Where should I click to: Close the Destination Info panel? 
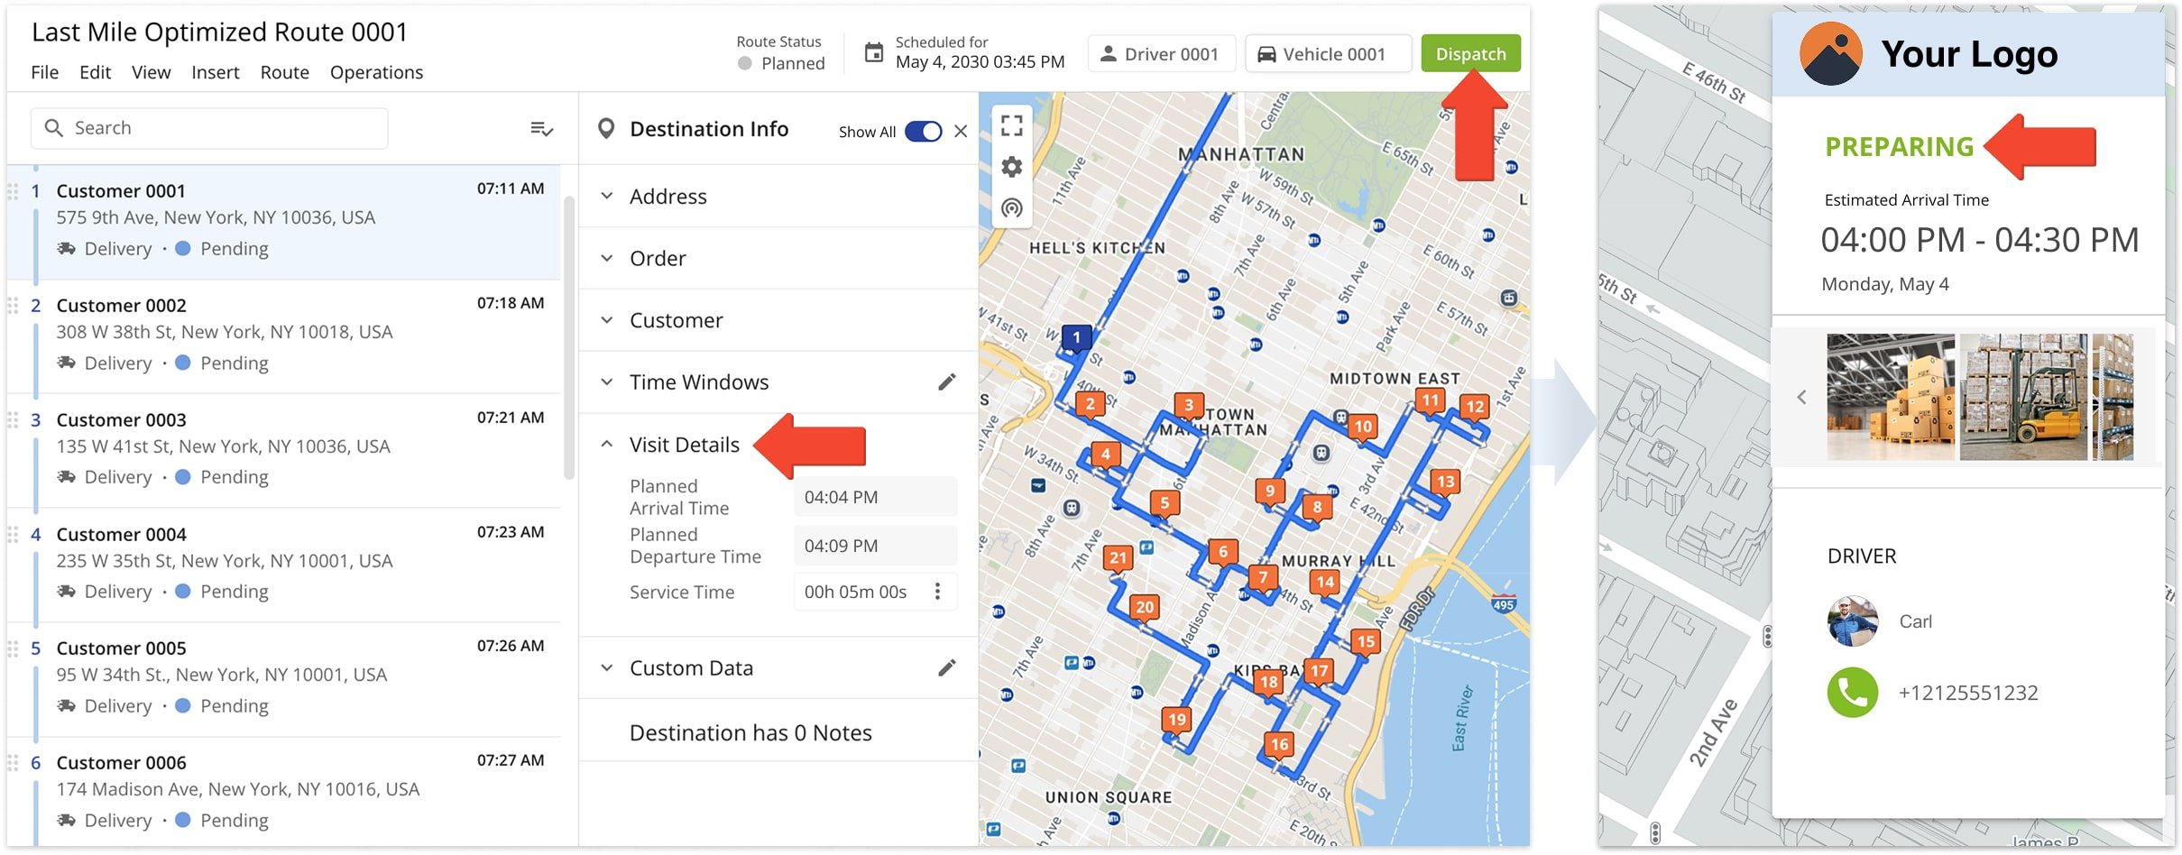tap(961, 132)
